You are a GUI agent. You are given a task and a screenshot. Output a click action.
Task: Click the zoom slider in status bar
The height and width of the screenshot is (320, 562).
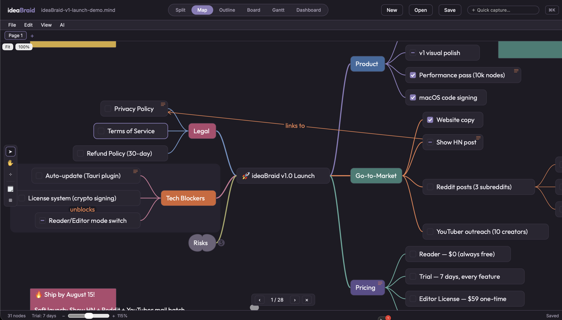[x=89, y=316]
